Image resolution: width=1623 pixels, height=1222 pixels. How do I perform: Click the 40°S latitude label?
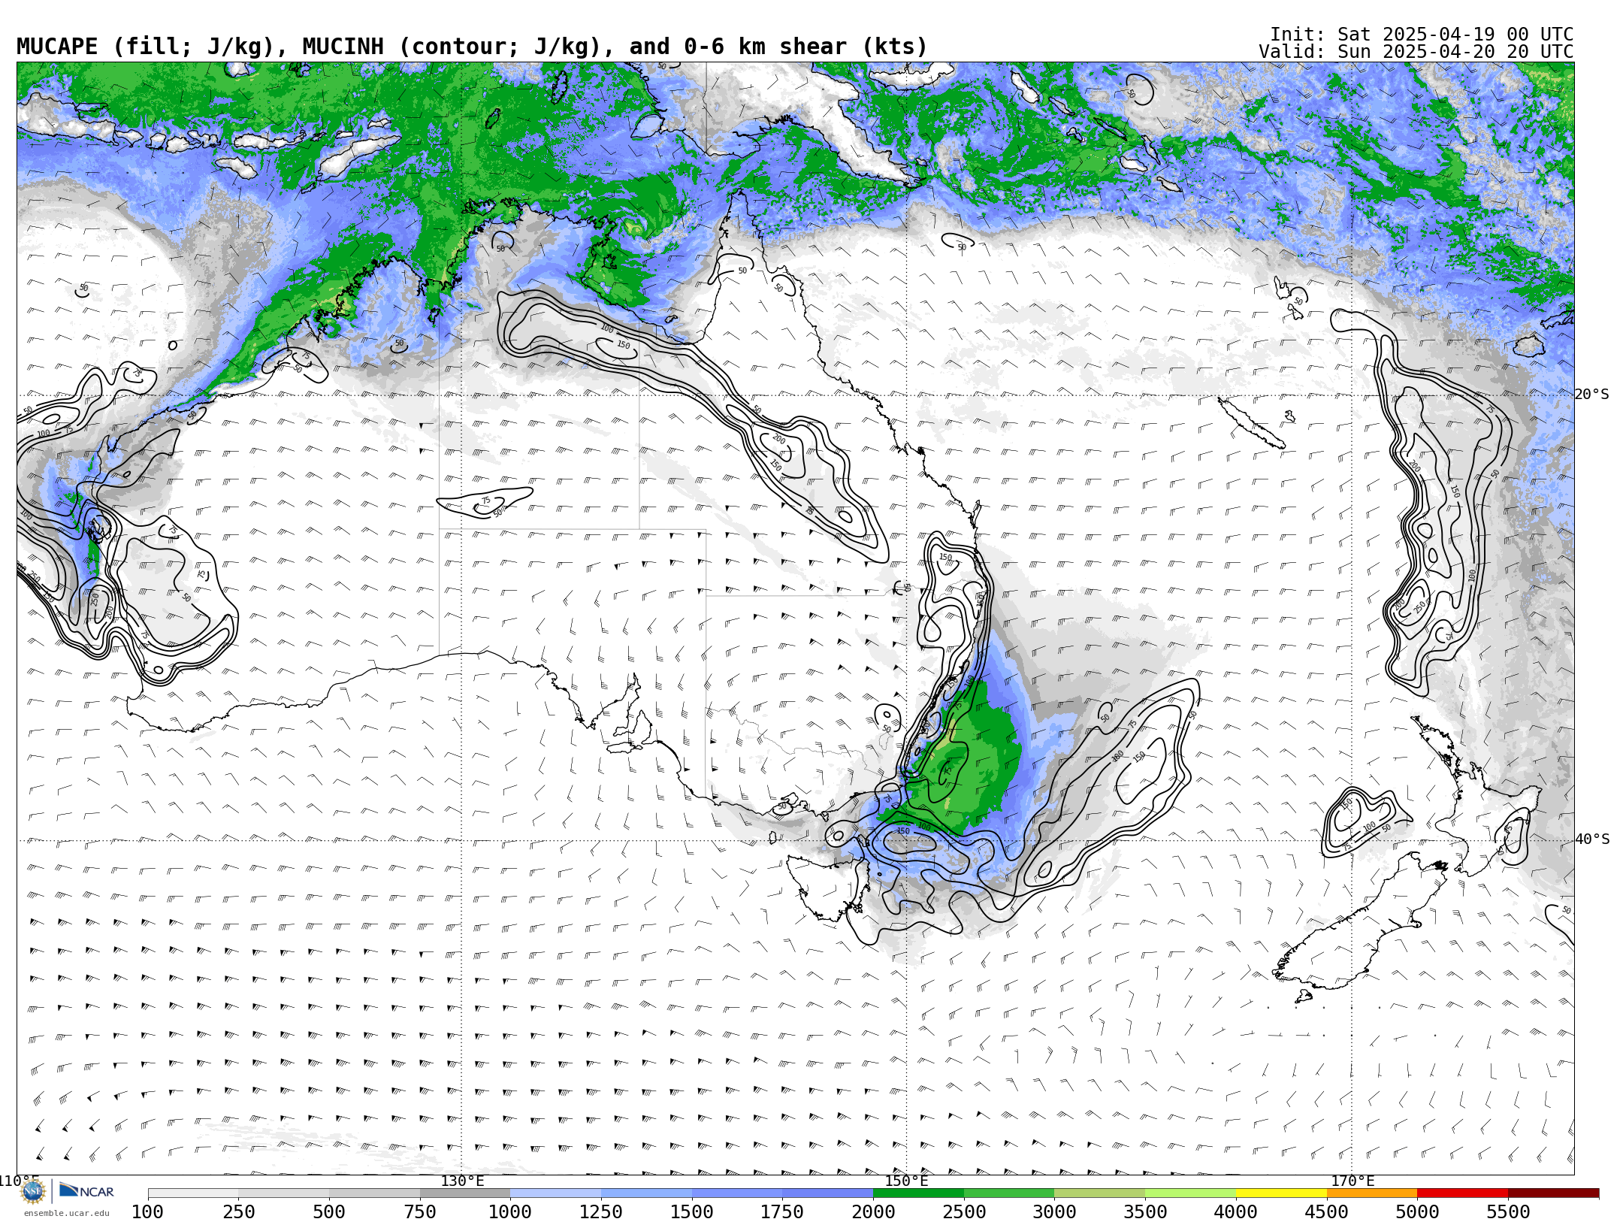(x=1591, y=839)
